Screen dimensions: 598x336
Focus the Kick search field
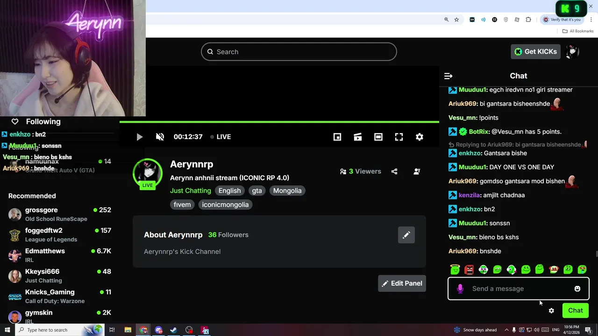[x=299, y=52]
